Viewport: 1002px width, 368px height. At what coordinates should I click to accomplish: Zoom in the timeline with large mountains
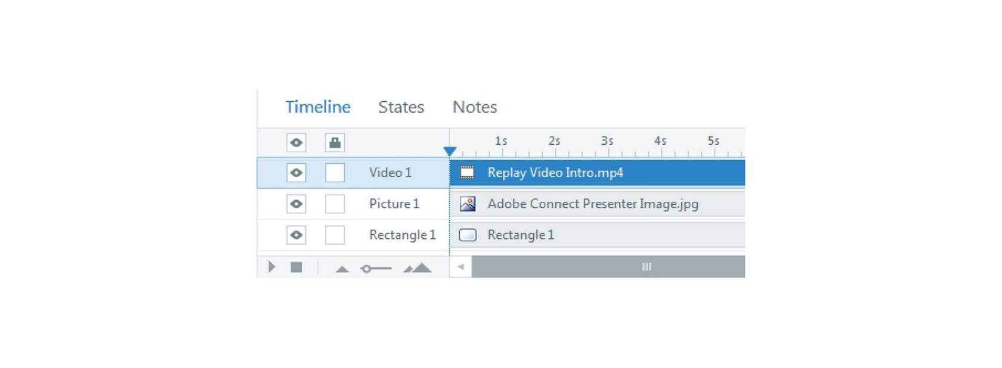[417, 267]
